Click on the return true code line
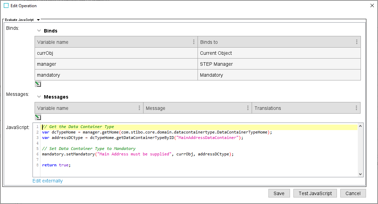378x204 pixels. 56,165
